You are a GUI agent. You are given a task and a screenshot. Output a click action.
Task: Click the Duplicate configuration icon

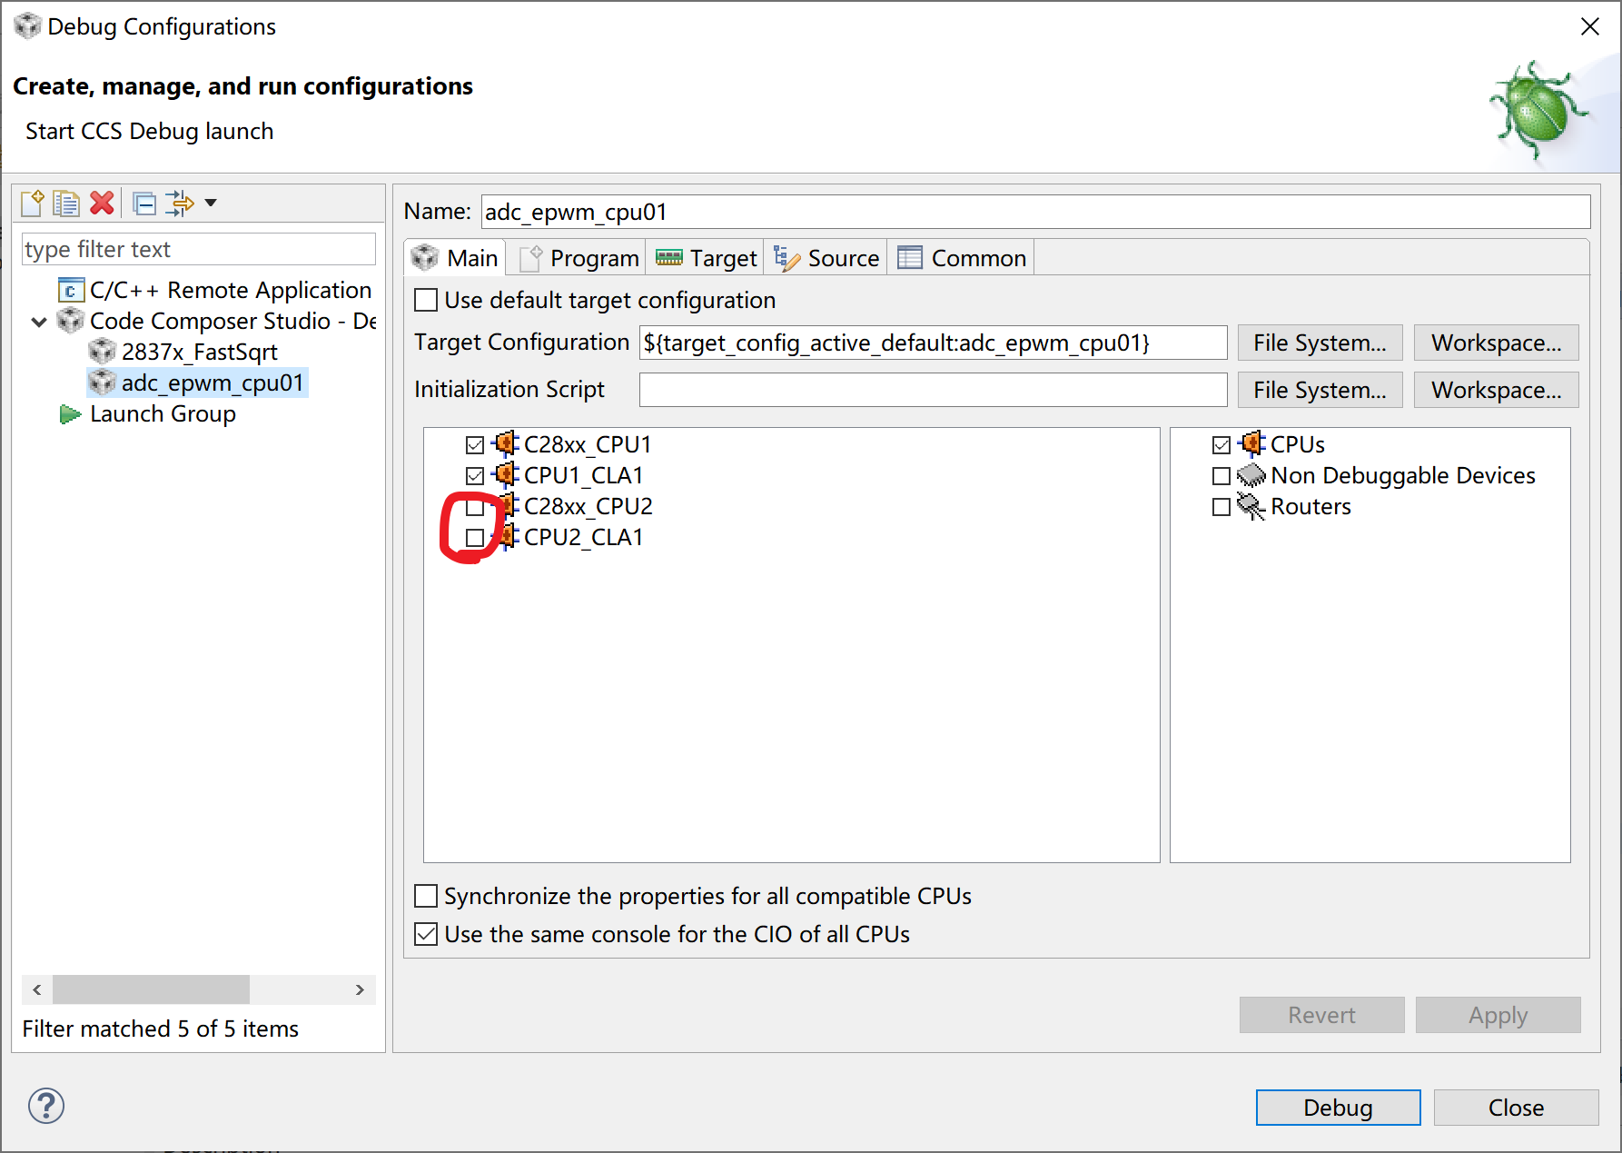coord(66,203)
